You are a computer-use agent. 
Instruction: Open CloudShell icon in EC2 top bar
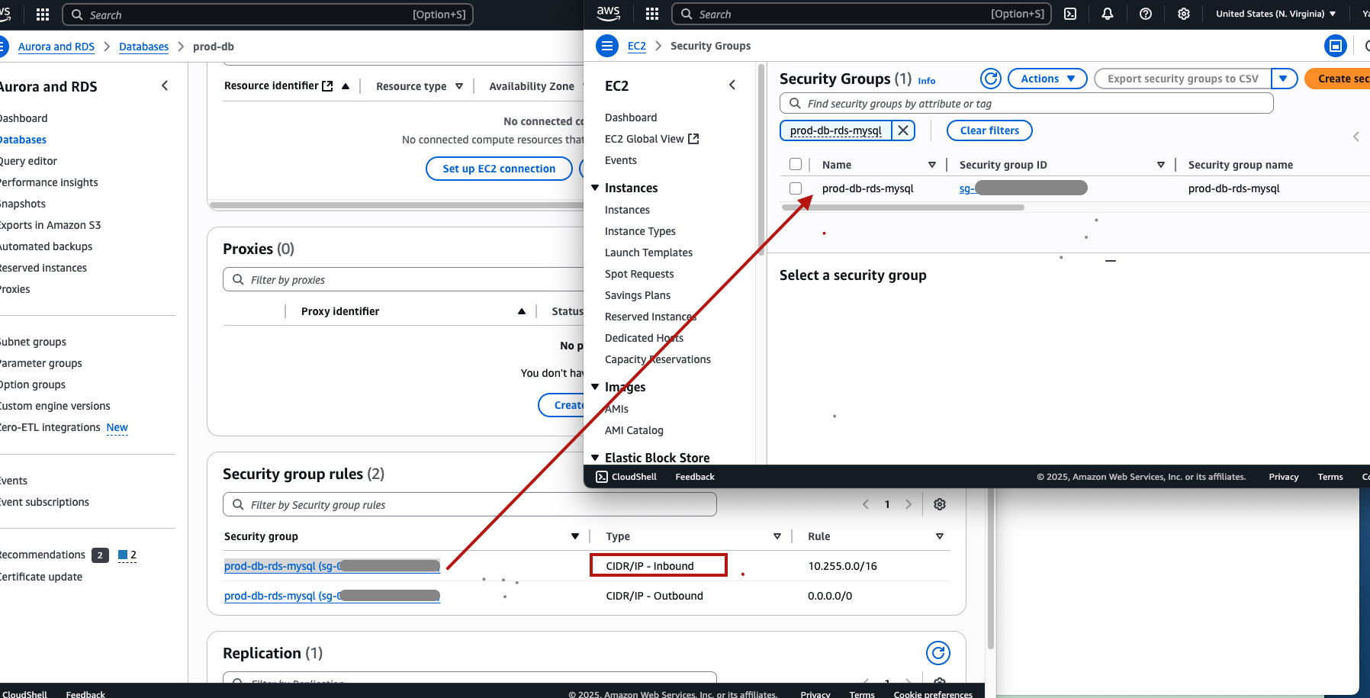point(1070,14)
